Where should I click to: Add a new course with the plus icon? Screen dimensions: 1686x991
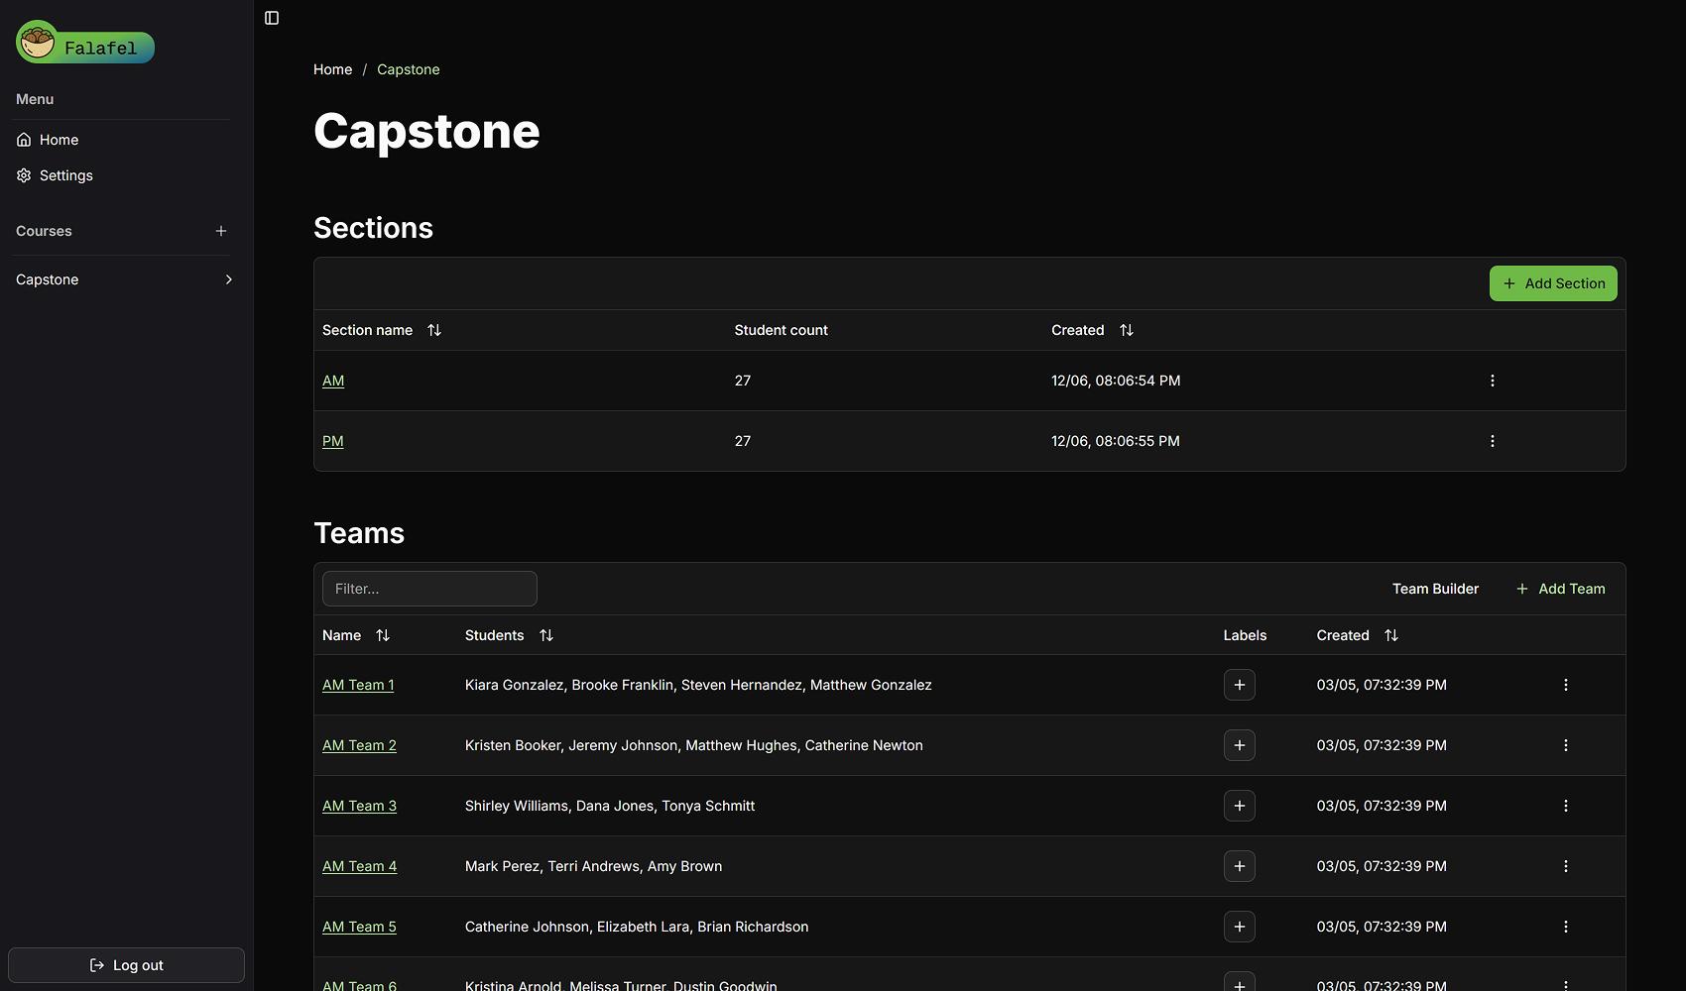[220, 231]
